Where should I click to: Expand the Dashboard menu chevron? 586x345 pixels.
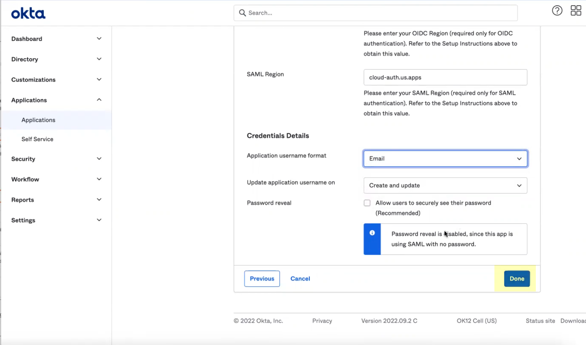(x=99, y=39)
